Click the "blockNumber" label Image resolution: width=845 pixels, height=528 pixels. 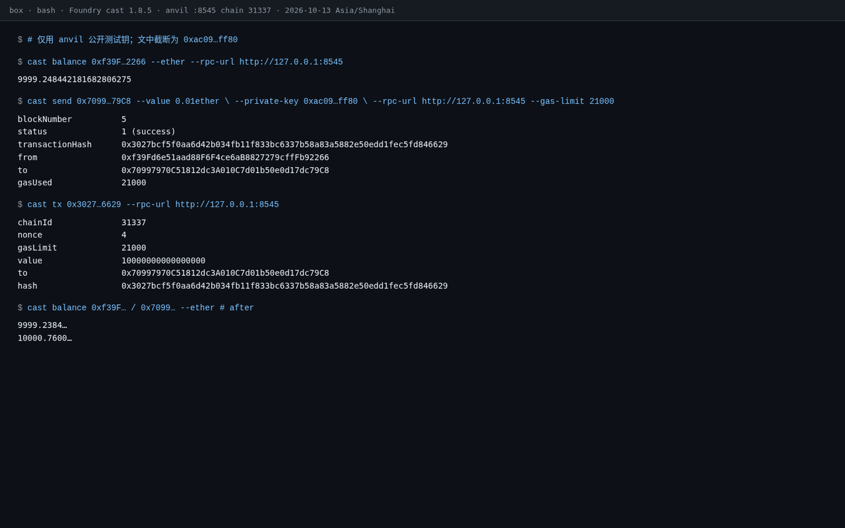click(45, 119)
